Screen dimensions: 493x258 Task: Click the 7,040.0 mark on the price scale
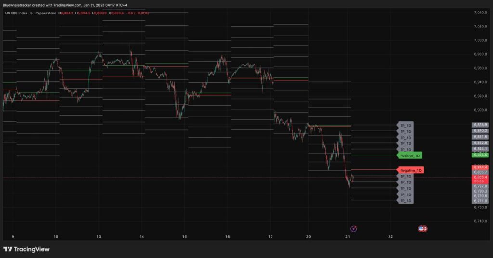click(x=481, y=13)
